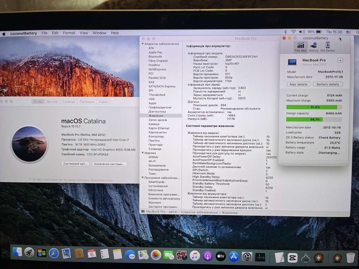Viewport: 359px width, 269px height.
Task: Open the coconutBattery application menu
Action: tap(23, 33)
